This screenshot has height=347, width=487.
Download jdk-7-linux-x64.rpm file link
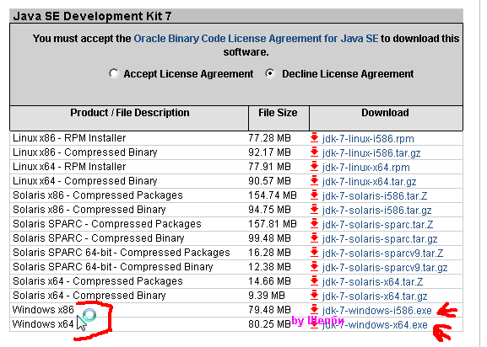tap(365, 168)
